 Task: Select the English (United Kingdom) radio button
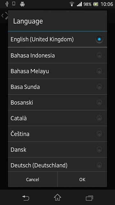[x=99, y=39]
